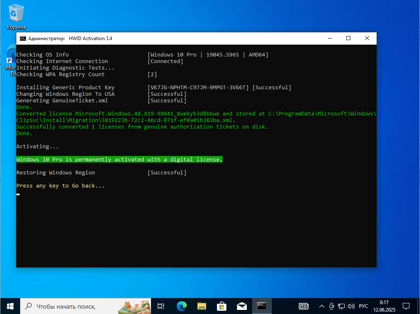Click the taskbar search box

(85, 306)
